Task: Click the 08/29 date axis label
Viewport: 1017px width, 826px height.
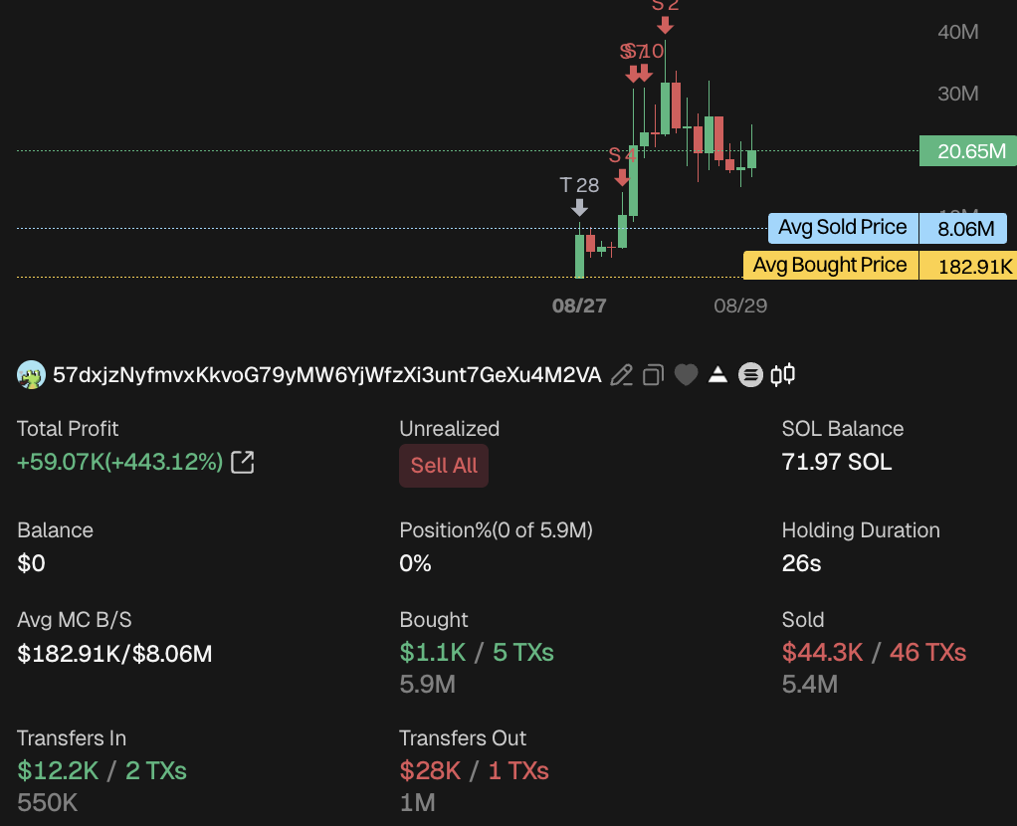Action: coord(740,306)
